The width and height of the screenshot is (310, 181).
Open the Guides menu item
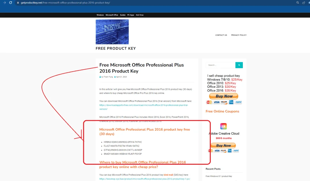tap(123, 15)
